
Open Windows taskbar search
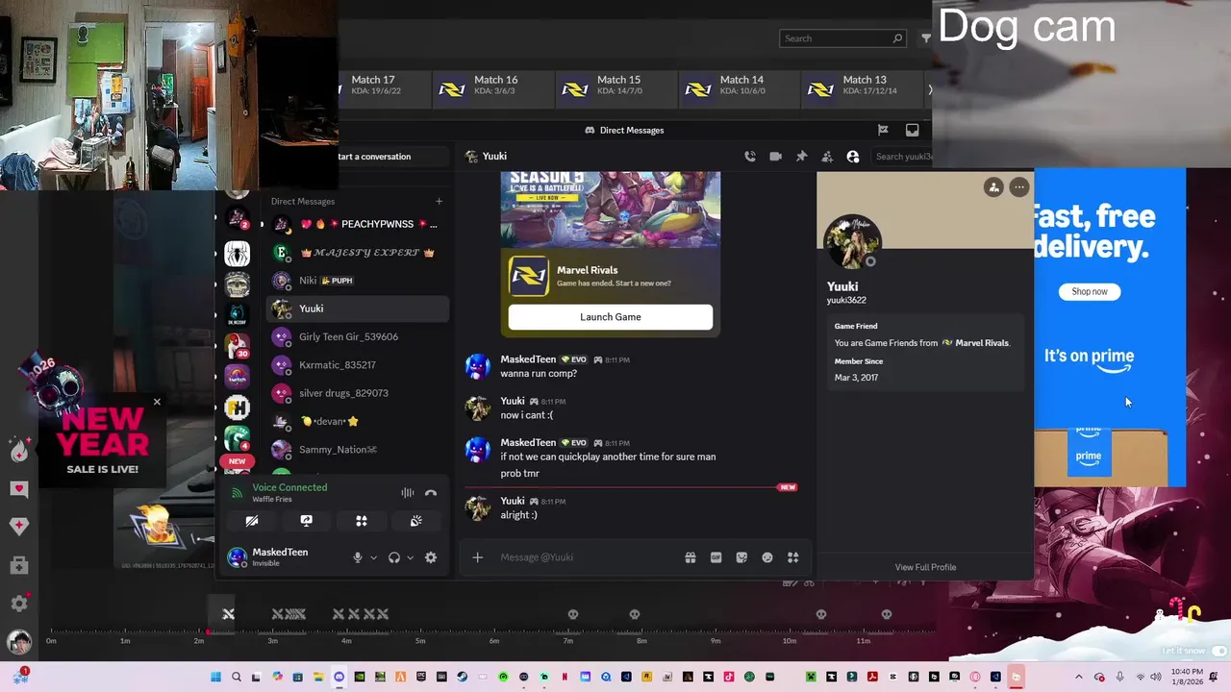(237, 677)
